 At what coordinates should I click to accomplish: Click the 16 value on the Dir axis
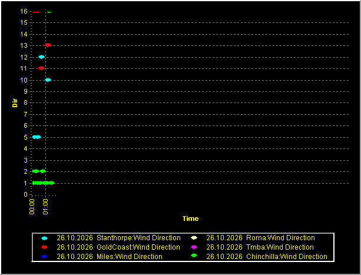24,11
